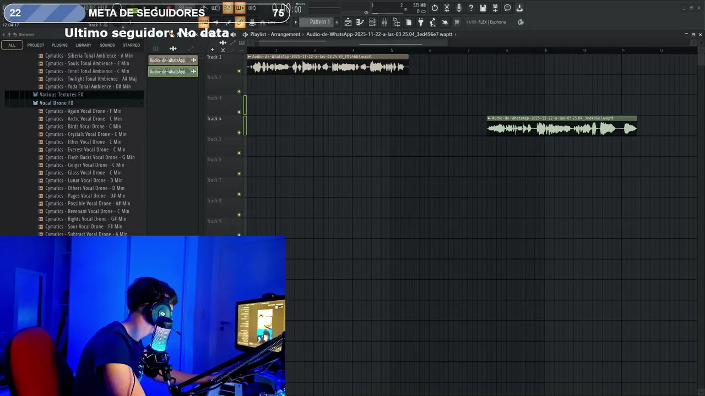This screenshot has width=705, height=396.
Task: Select the audio clip on Track 1
Action: (x=328, y=65)
